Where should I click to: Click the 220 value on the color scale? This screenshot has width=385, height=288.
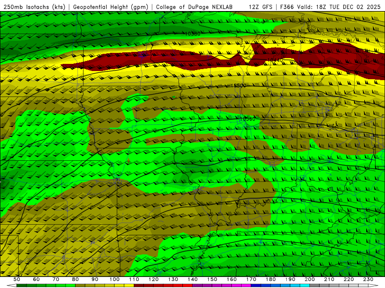pyautogui.click(x=349, y=279)
